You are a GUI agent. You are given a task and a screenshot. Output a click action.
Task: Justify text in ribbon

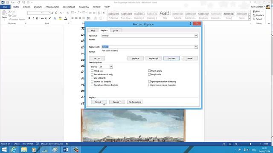coord(84,18)
